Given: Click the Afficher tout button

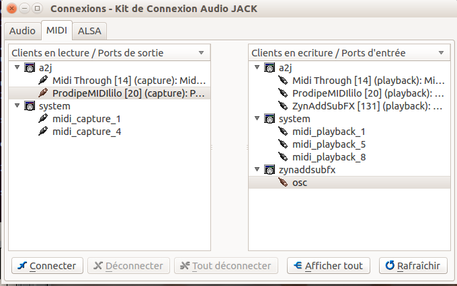Looking at the screenshot, I should [x=329, y=266].
